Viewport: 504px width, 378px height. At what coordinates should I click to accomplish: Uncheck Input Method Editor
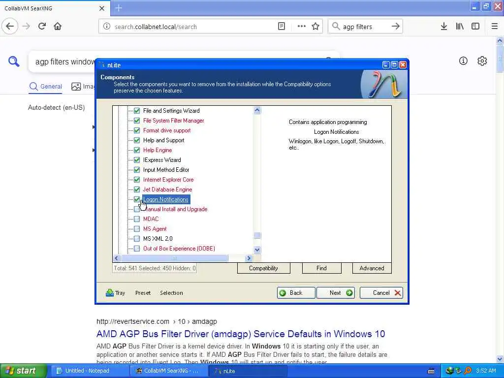click(x=137, y=170)
